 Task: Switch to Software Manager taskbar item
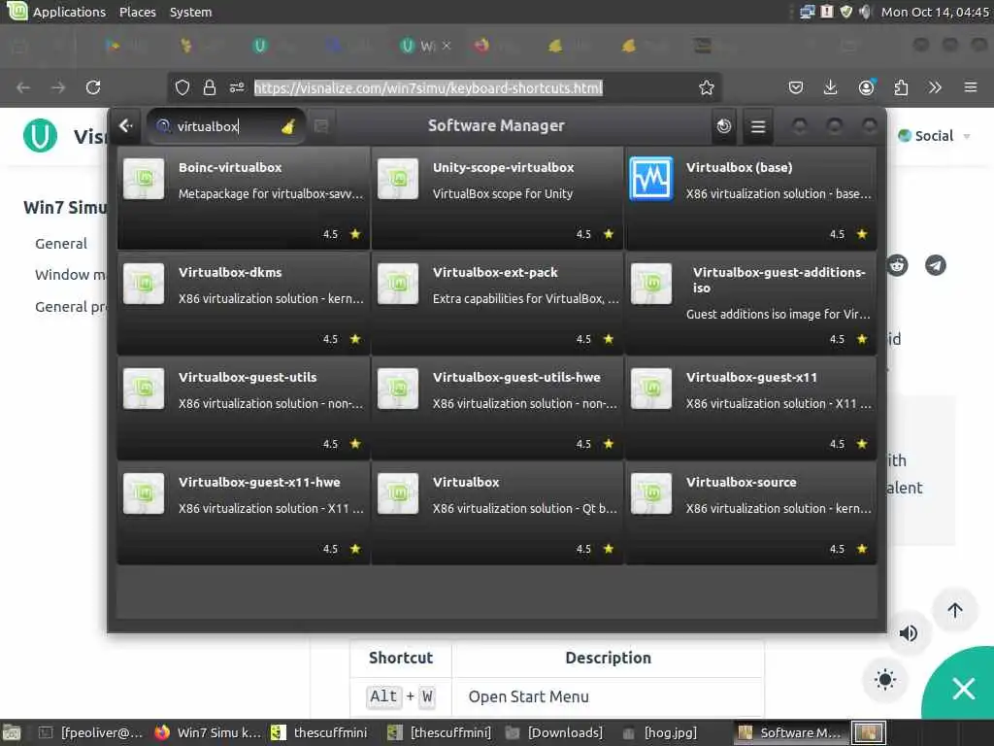(790, 732)
